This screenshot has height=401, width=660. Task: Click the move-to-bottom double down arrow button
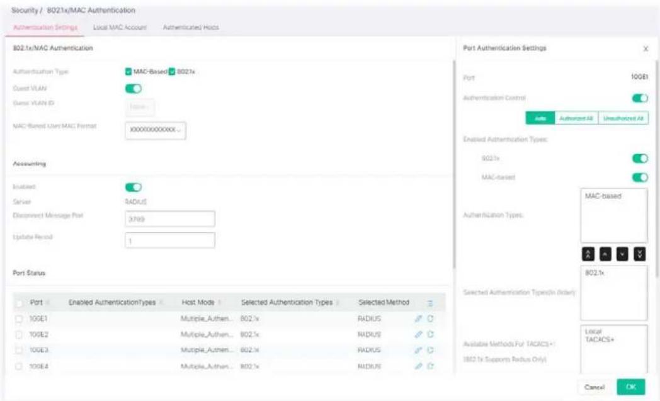pyautogui.click(x=639, y=254)
